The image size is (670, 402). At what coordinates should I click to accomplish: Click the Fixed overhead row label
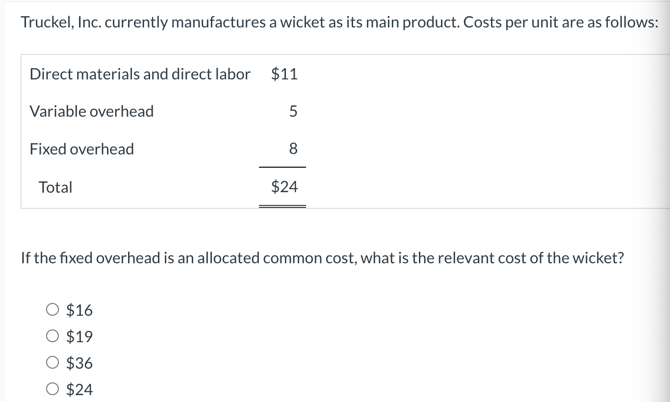[82, 149]
